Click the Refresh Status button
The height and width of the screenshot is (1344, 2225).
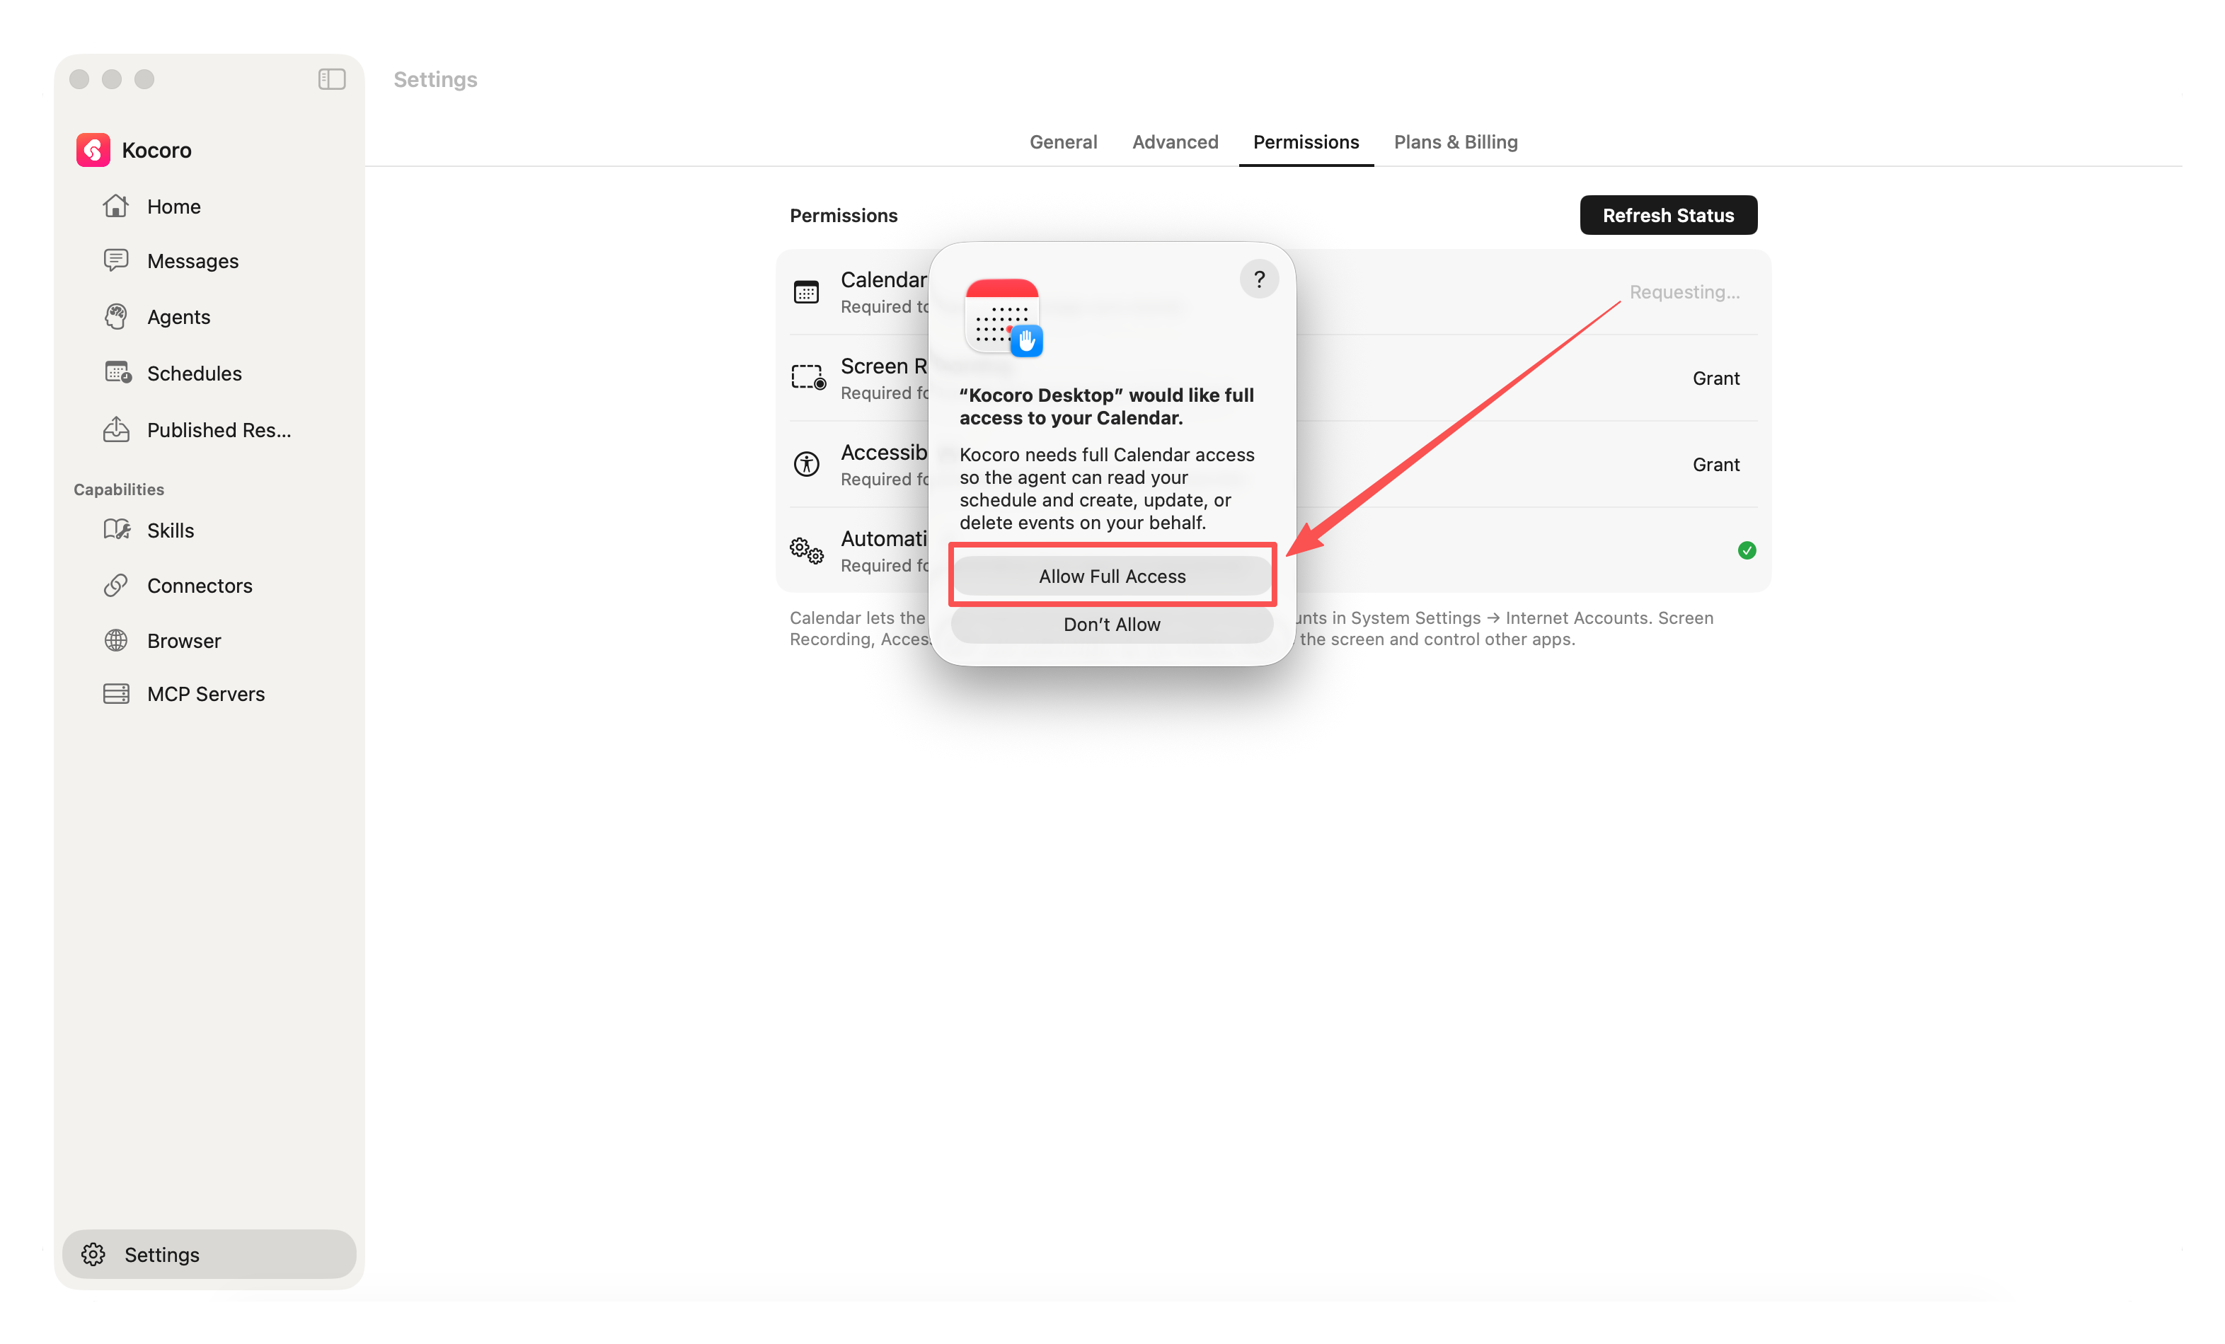click(1668, 215)
